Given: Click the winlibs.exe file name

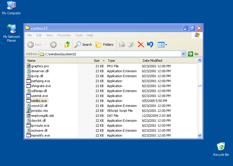Looking at the screenshot, I should (x=39, y=101).
